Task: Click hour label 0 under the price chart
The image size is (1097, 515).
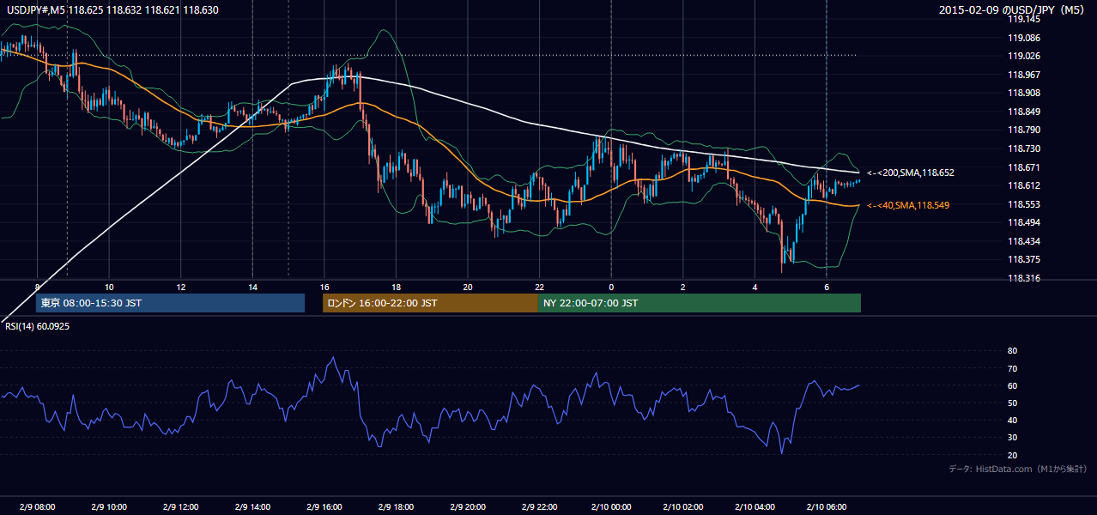Action: [611, 287]
